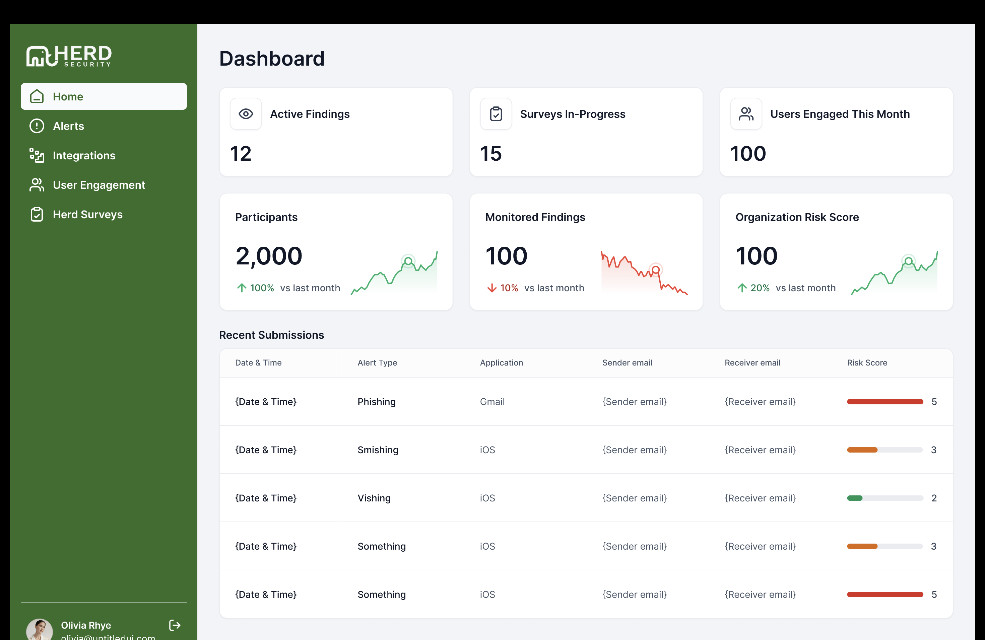Click the eye icon on Active Findings
The height and width of the screenshot is (640, 985).
[x=246, y=114]
